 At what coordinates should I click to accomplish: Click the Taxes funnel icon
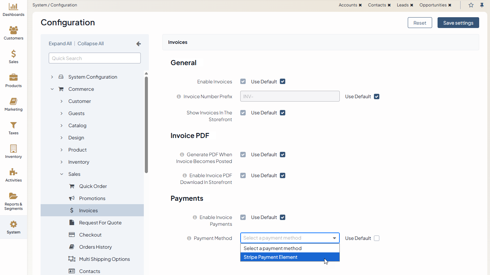(14, 125)
